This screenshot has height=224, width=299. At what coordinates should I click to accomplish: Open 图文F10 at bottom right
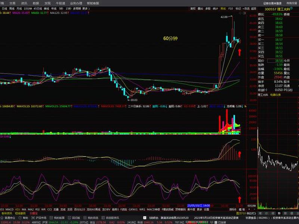coord(240,213)
